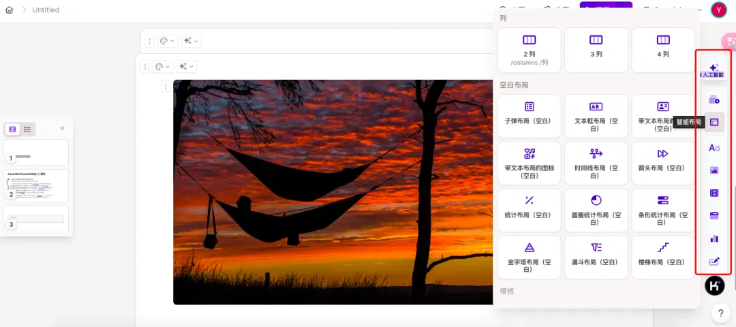Expand theme palette dropdown on the hammock image card
736x327 pixels.
click(162, 67)
